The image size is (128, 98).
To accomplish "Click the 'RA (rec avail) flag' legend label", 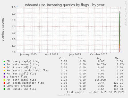I will point(21,74).
